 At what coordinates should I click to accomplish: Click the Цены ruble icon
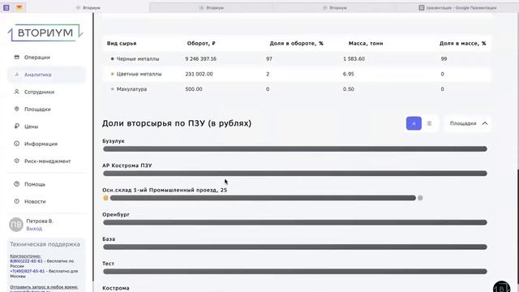click(16, 127)
